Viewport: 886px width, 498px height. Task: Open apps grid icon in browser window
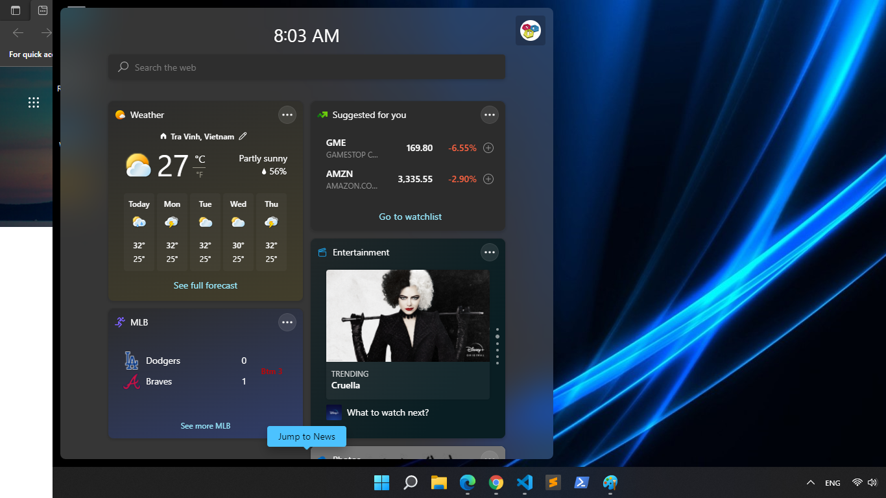pos(34,102)
